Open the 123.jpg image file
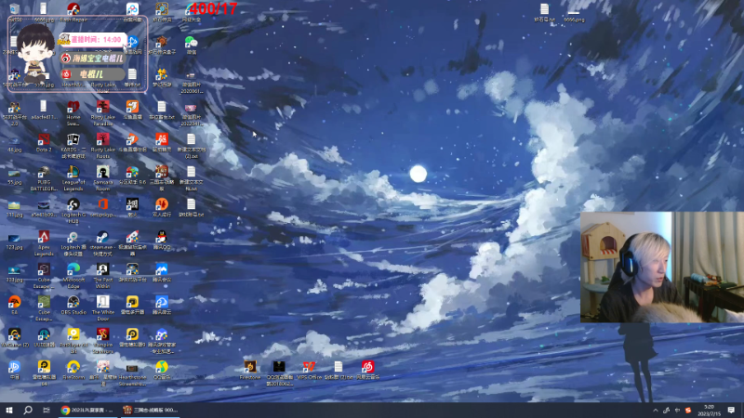 pyautogui.click(x=14, y=239)
